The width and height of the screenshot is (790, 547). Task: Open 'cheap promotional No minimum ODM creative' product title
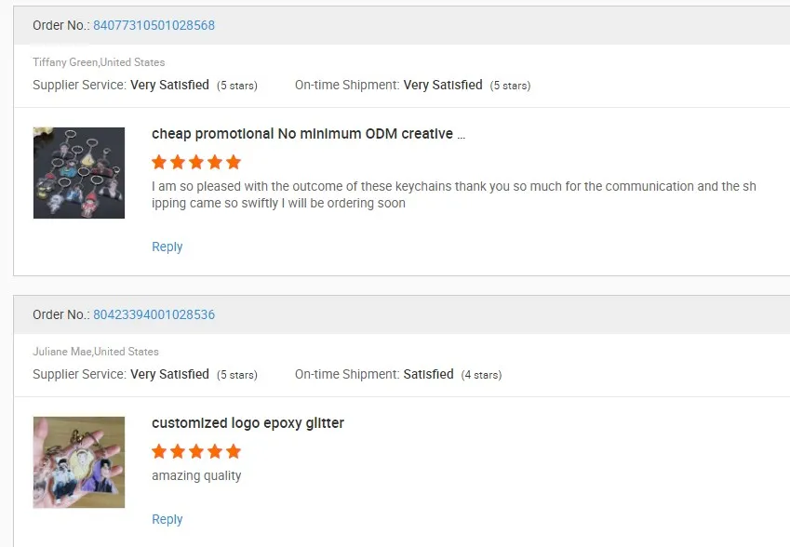tap(308, 133)
